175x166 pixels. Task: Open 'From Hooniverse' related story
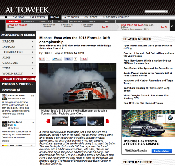click(x=147, y=62)
